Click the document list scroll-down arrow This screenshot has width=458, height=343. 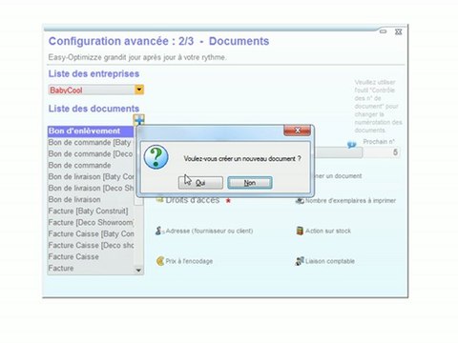138,270
